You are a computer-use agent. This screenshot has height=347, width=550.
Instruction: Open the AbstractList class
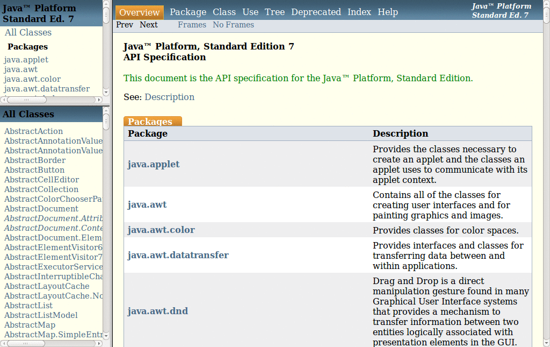point(28,306)
